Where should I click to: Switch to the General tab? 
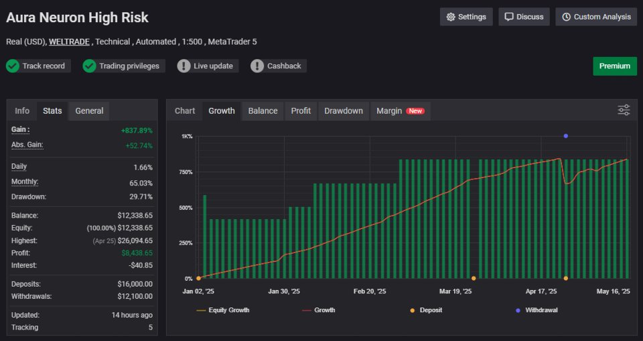[89, 111]
